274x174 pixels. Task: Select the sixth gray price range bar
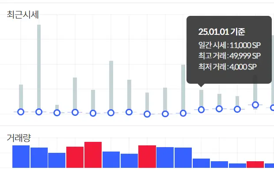111,85
